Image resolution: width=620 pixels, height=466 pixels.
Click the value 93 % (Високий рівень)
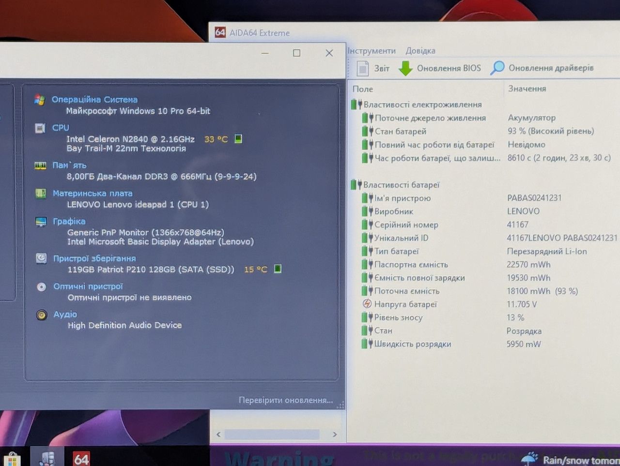tap(551, 131)
